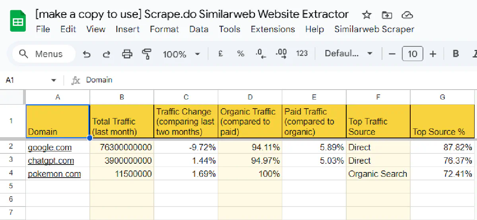Viewport: 477px width, 220px height.
Task: Open the Help menu
Action: click(x=314, y=29)
